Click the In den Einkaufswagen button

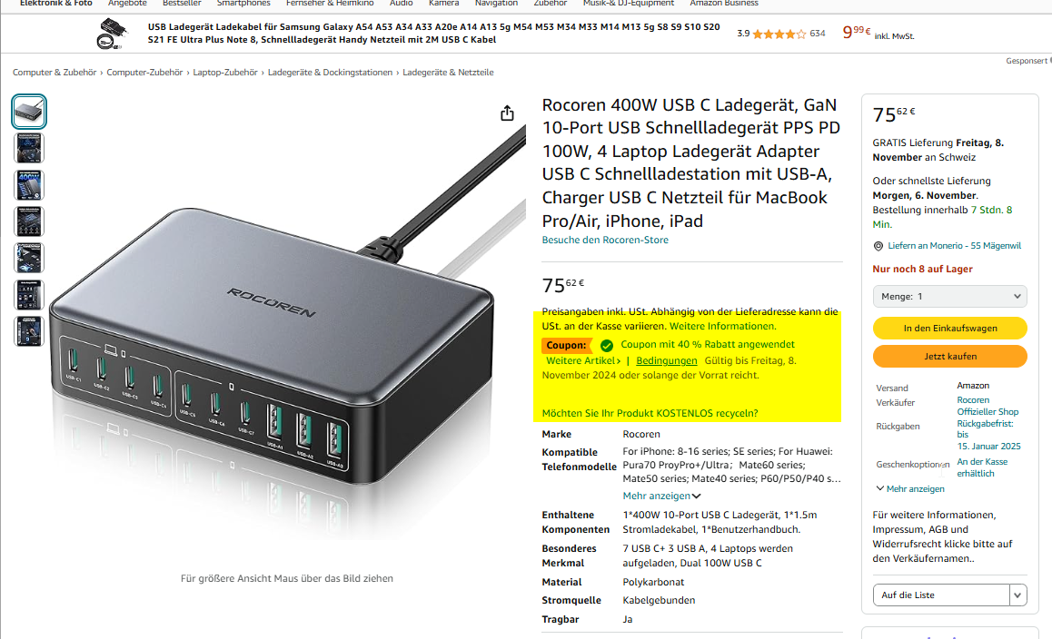(949, 328)
